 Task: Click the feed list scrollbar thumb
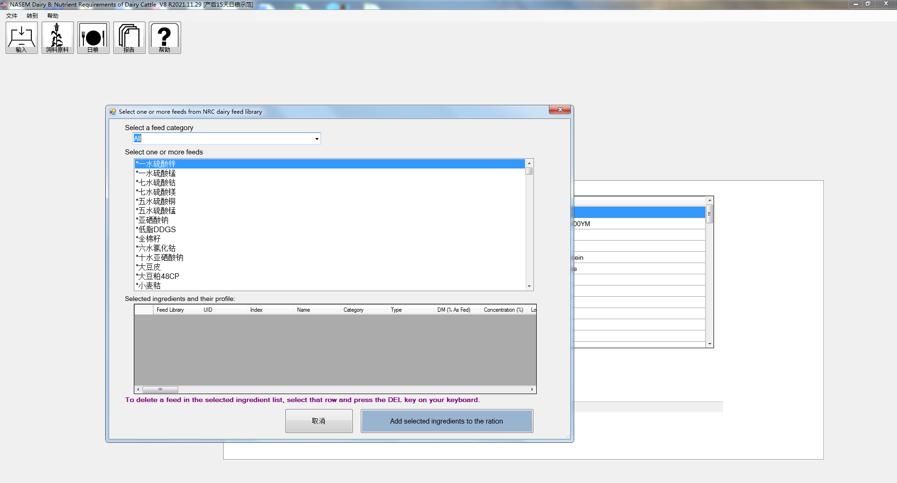point(529,171)
